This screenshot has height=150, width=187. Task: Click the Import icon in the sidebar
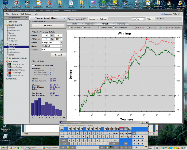[x=7, y=22]
